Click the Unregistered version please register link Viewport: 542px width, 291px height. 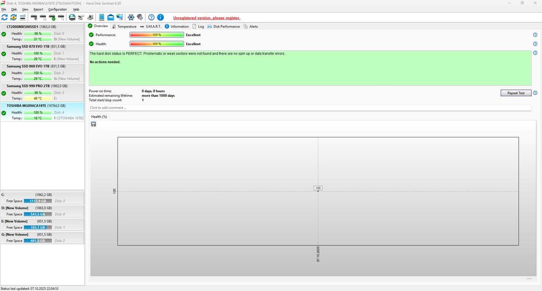[207, 18]
